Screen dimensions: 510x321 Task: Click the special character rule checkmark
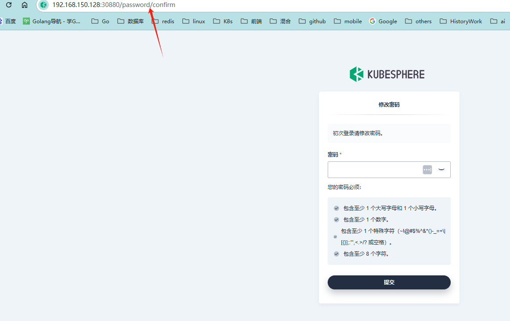point(335,237)
